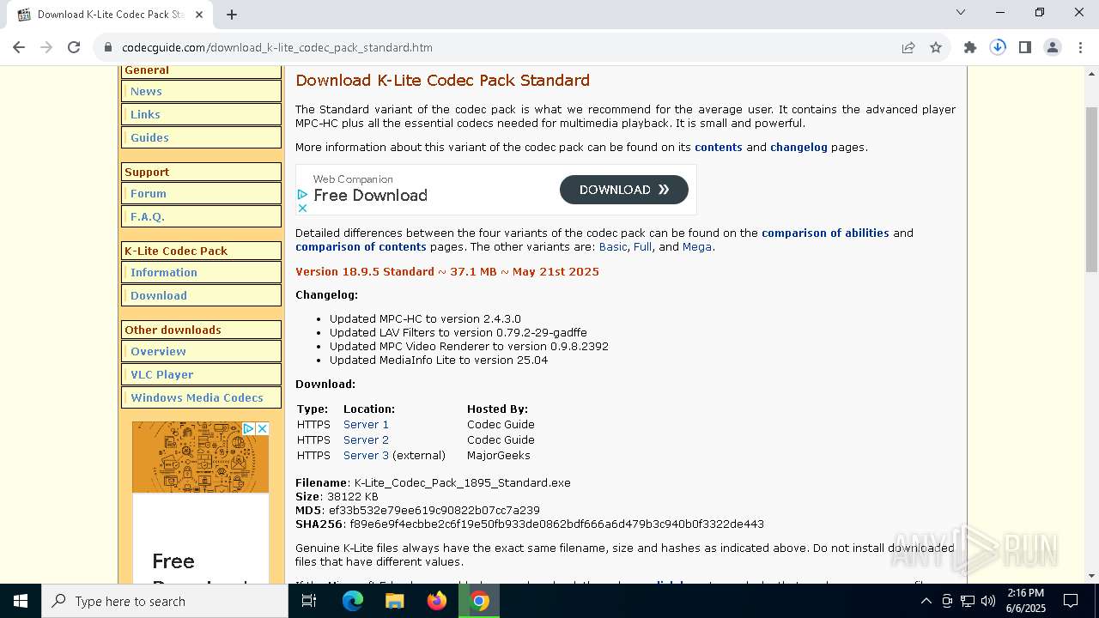
Task: View site information lock icon
Action: [108, 47]
